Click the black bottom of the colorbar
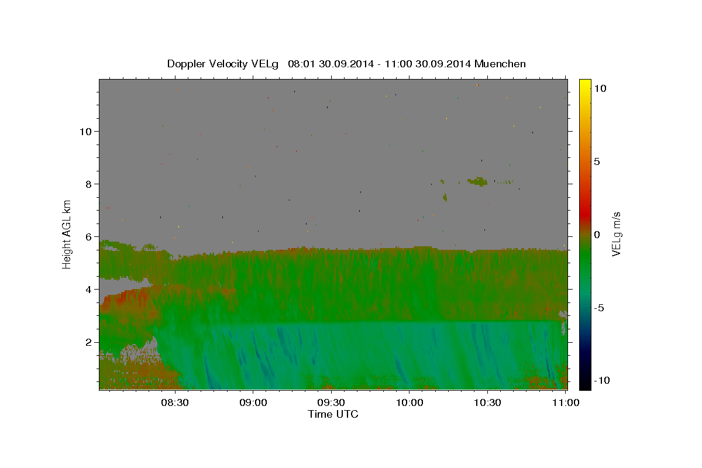The height and width of the screenshot is (468, 702). pos(584,382)
